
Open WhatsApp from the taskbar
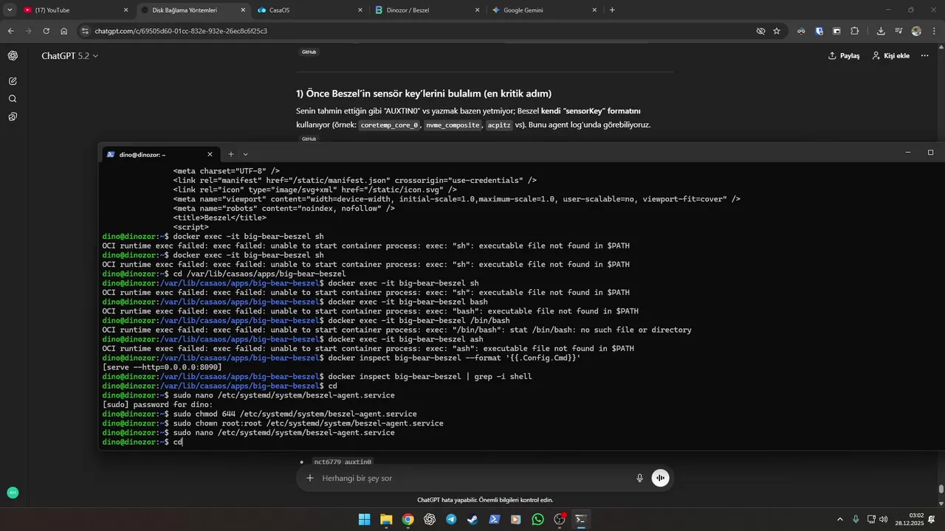[x=537, y=519]
